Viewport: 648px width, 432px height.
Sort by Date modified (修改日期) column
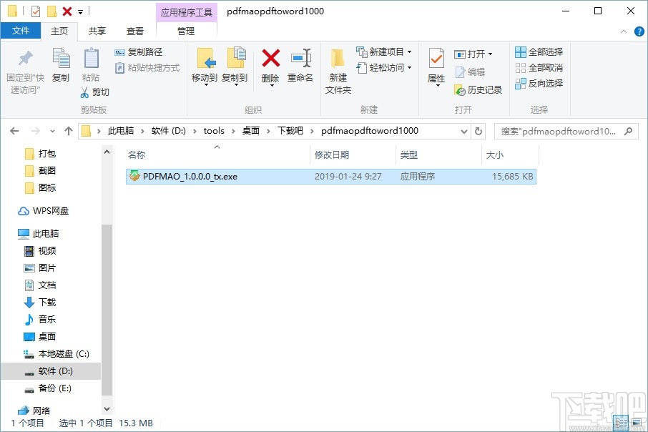point(353,154)
